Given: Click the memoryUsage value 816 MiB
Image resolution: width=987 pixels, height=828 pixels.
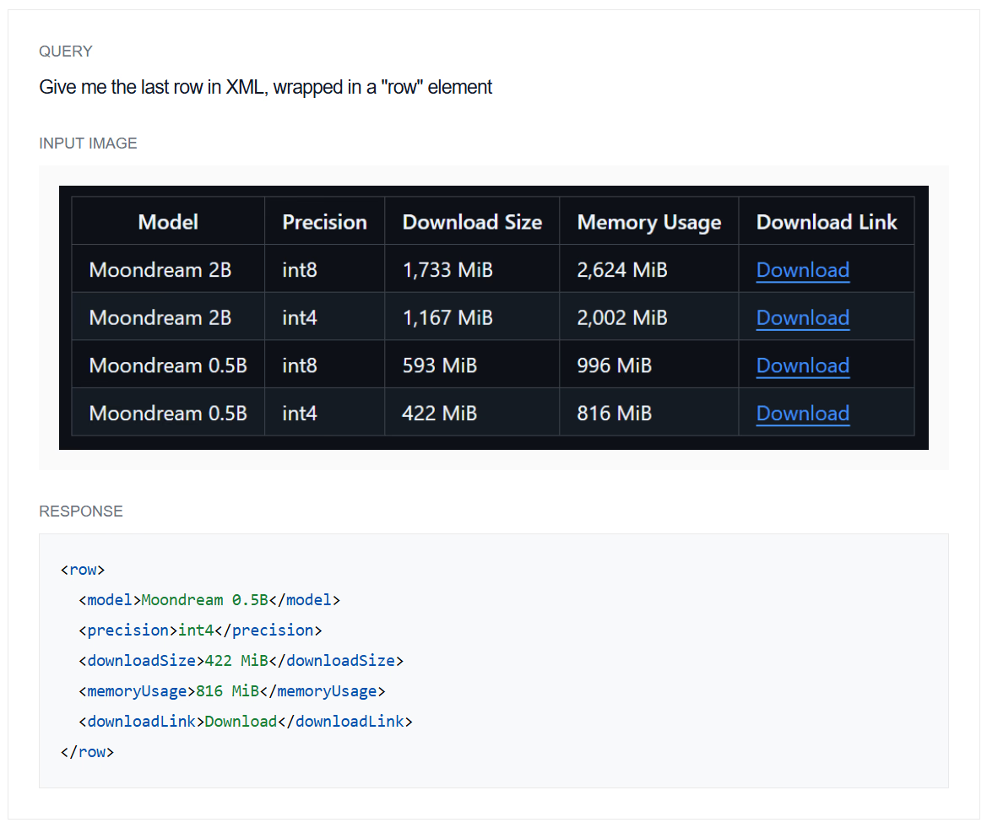Looking at the screenshot, I should pos(226,690).
